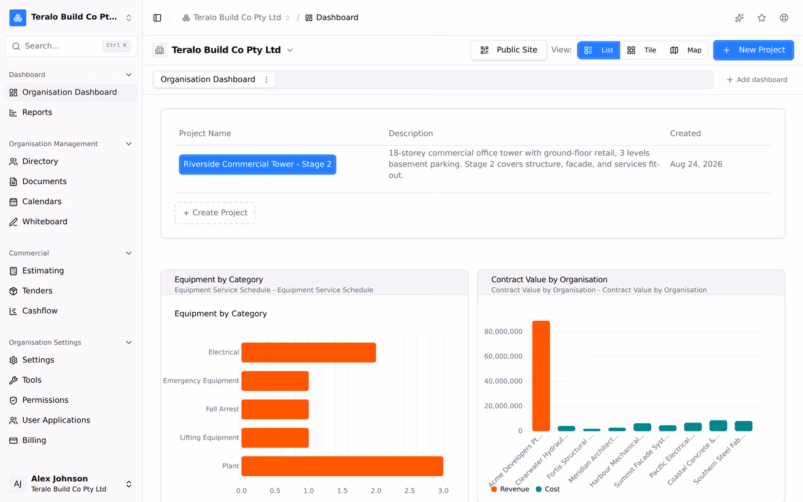
Task: Switch to Tile view
Action: 641,50
